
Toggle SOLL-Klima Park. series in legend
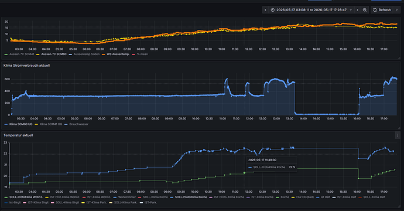tap(125, 202)
